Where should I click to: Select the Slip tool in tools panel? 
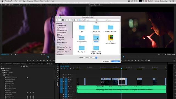pyautogui.click(x=58, y=78)
